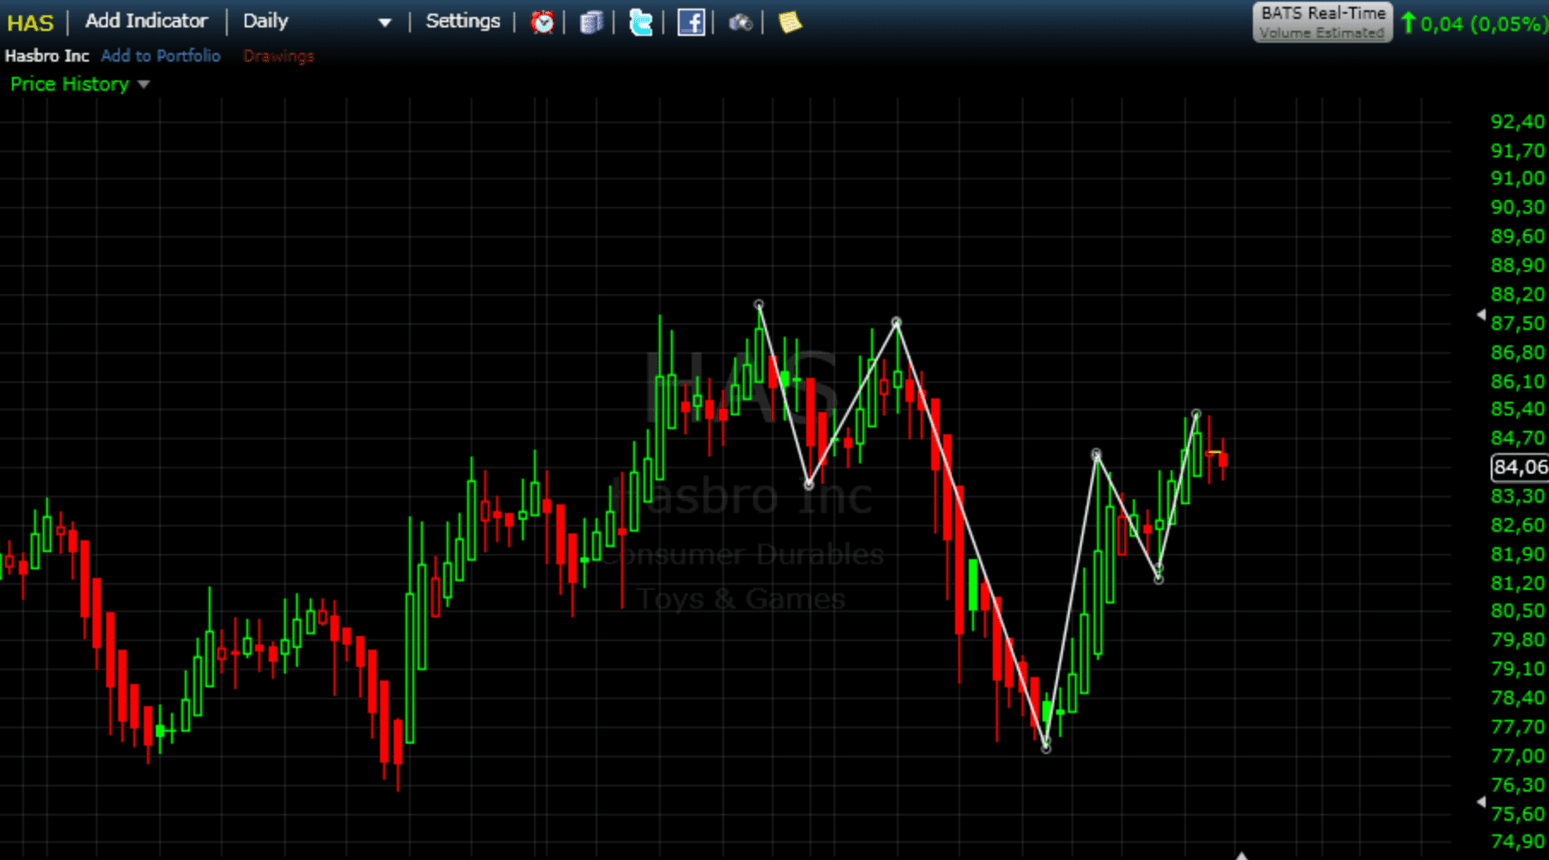The width and height of the screenshot is (1549, 860).
Task: Click the Price History label
Action: 69,84
